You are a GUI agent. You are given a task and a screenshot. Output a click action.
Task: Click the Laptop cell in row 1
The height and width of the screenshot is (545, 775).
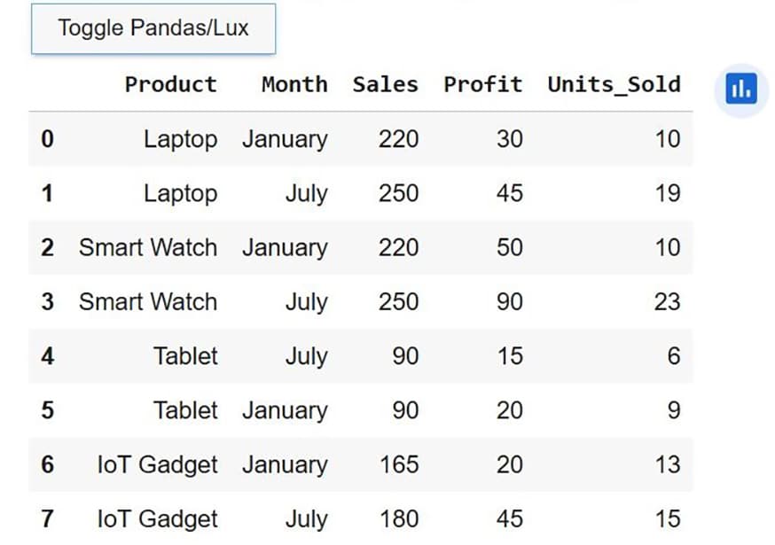coord(180,193)
